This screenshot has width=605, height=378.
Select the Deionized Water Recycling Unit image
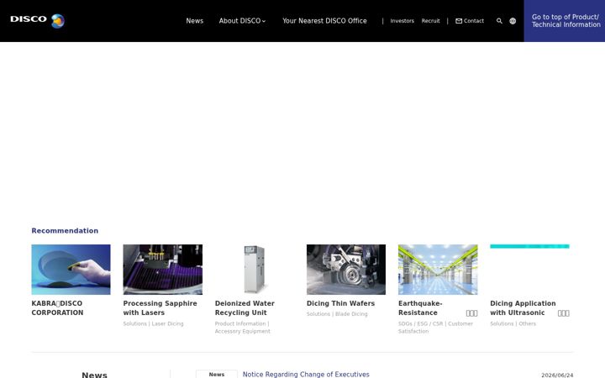[x=255, y=270]
